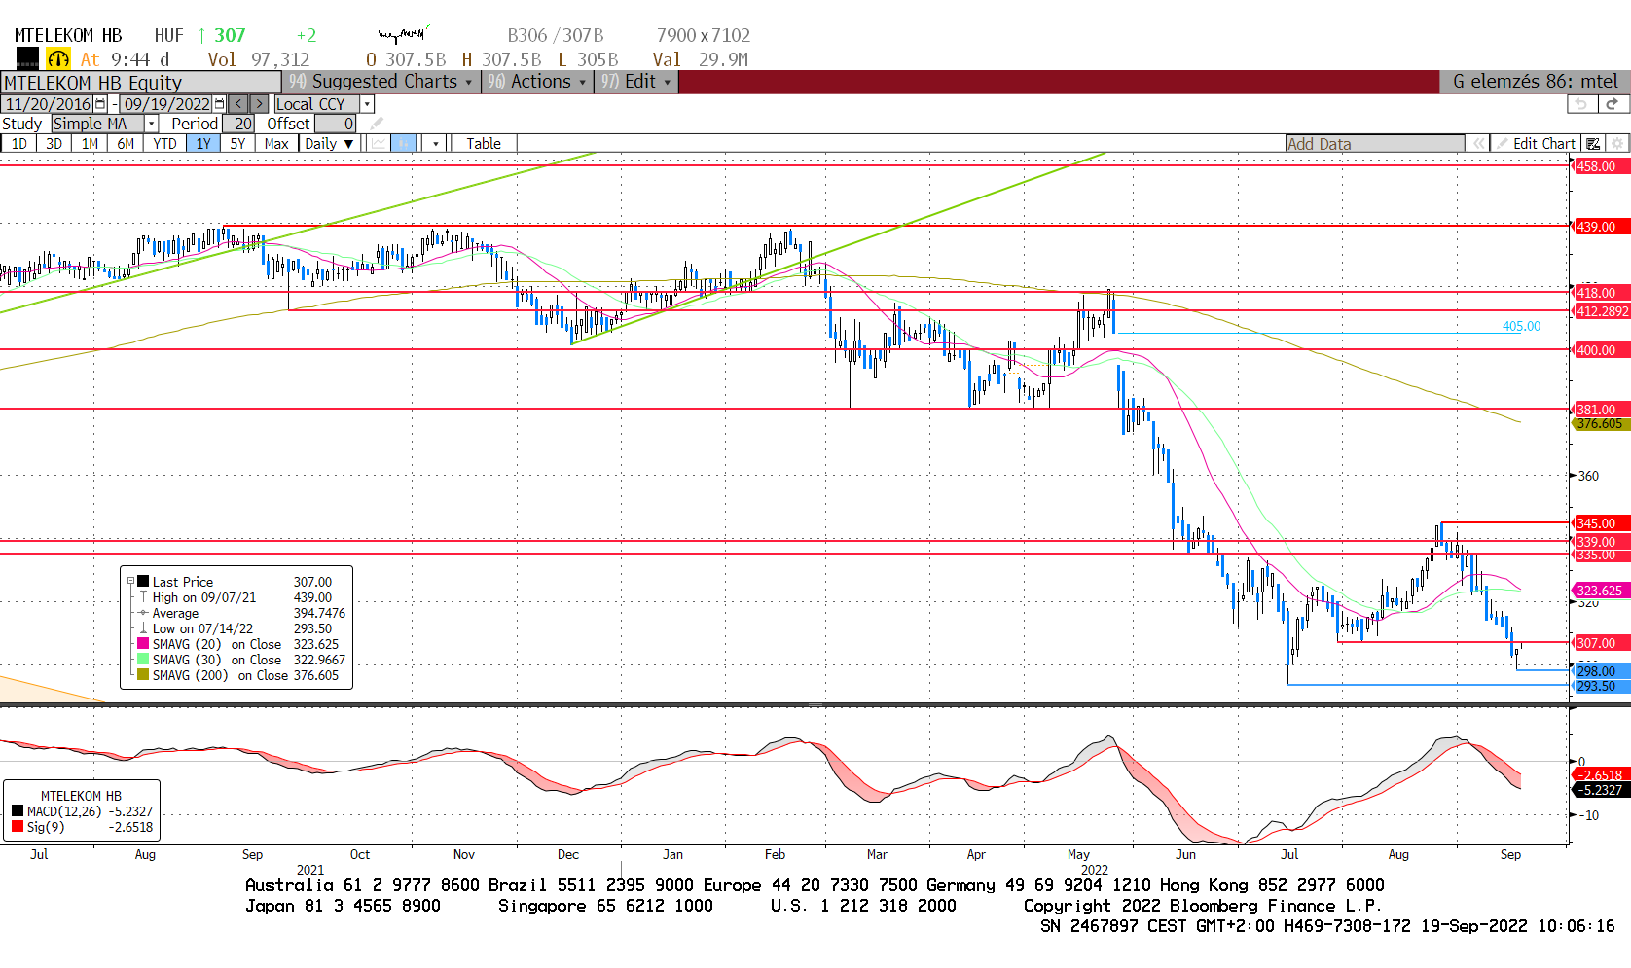Click the Table view button

[x=484, y=144]
